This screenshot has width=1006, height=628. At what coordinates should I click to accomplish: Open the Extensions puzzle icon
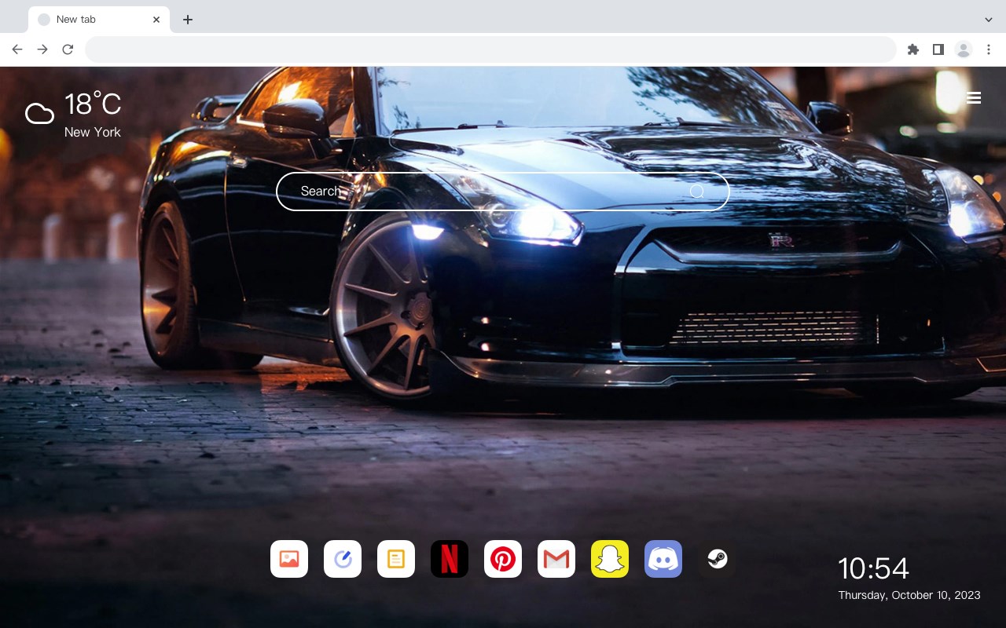(x=912, y=49)
